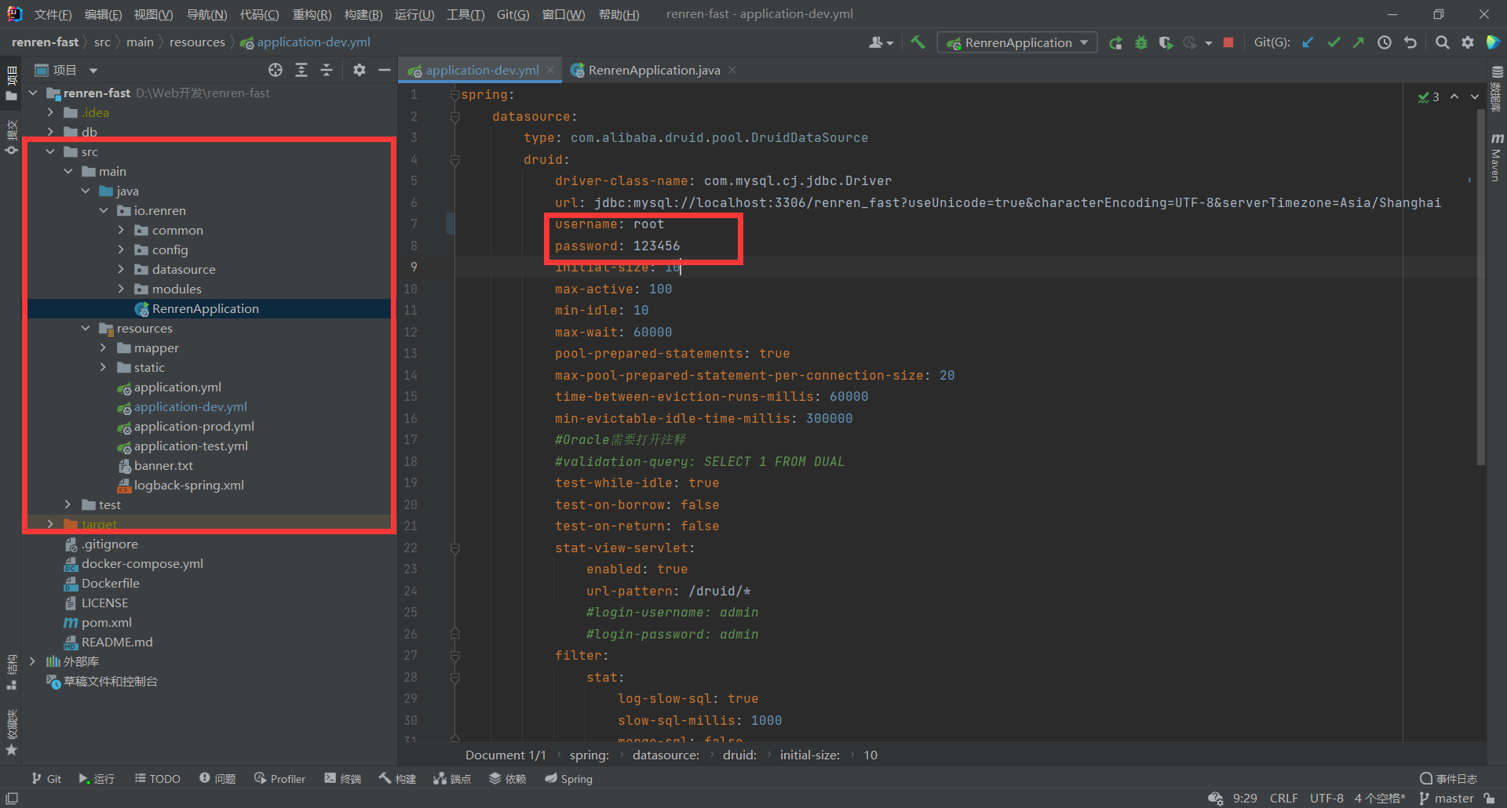Update project via Git blue arrow
This screenshot has width=1507, height=808.
(x=1308, y=42)
